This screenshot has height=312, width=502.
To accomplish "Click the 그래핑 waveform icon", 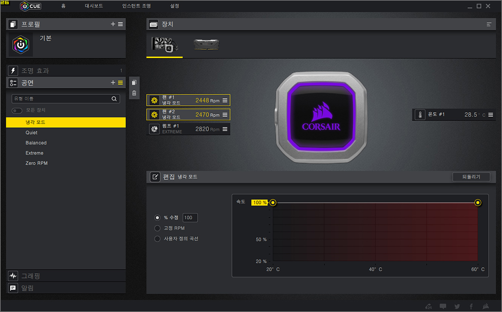I will point(13,276).
